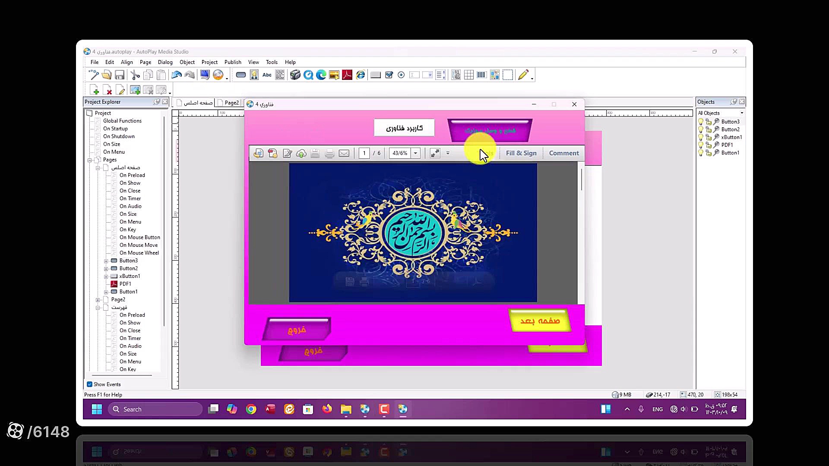Open the File menu
The height and width of the screenshot is (466, 829).
pos(95,62)
